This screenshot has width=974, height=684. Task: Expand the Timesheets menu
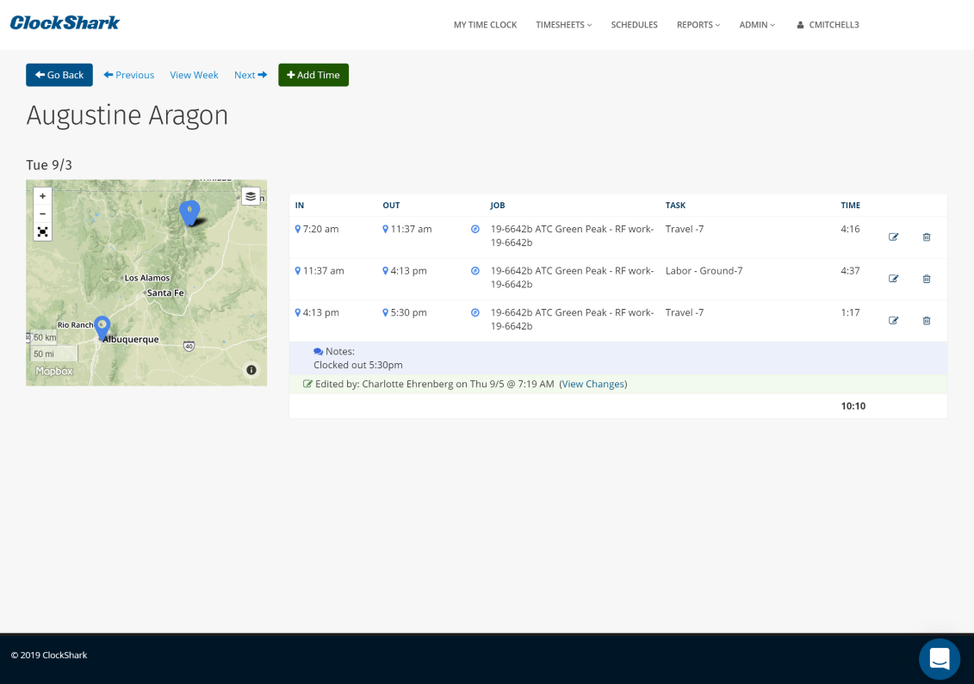pyautogui.click(x=563, y=25)
